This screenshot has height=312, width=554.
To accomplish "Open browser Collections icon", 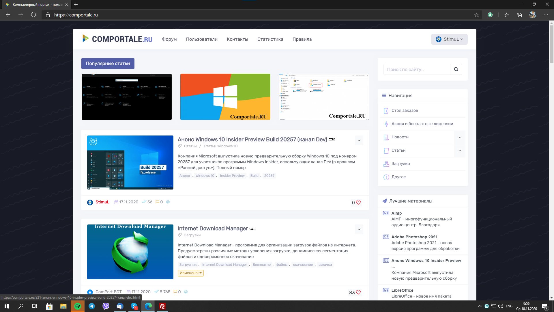I will (520, 15).
